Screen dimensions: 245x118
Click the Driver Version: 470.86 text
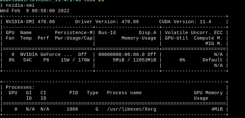click(x=107, y=22)
